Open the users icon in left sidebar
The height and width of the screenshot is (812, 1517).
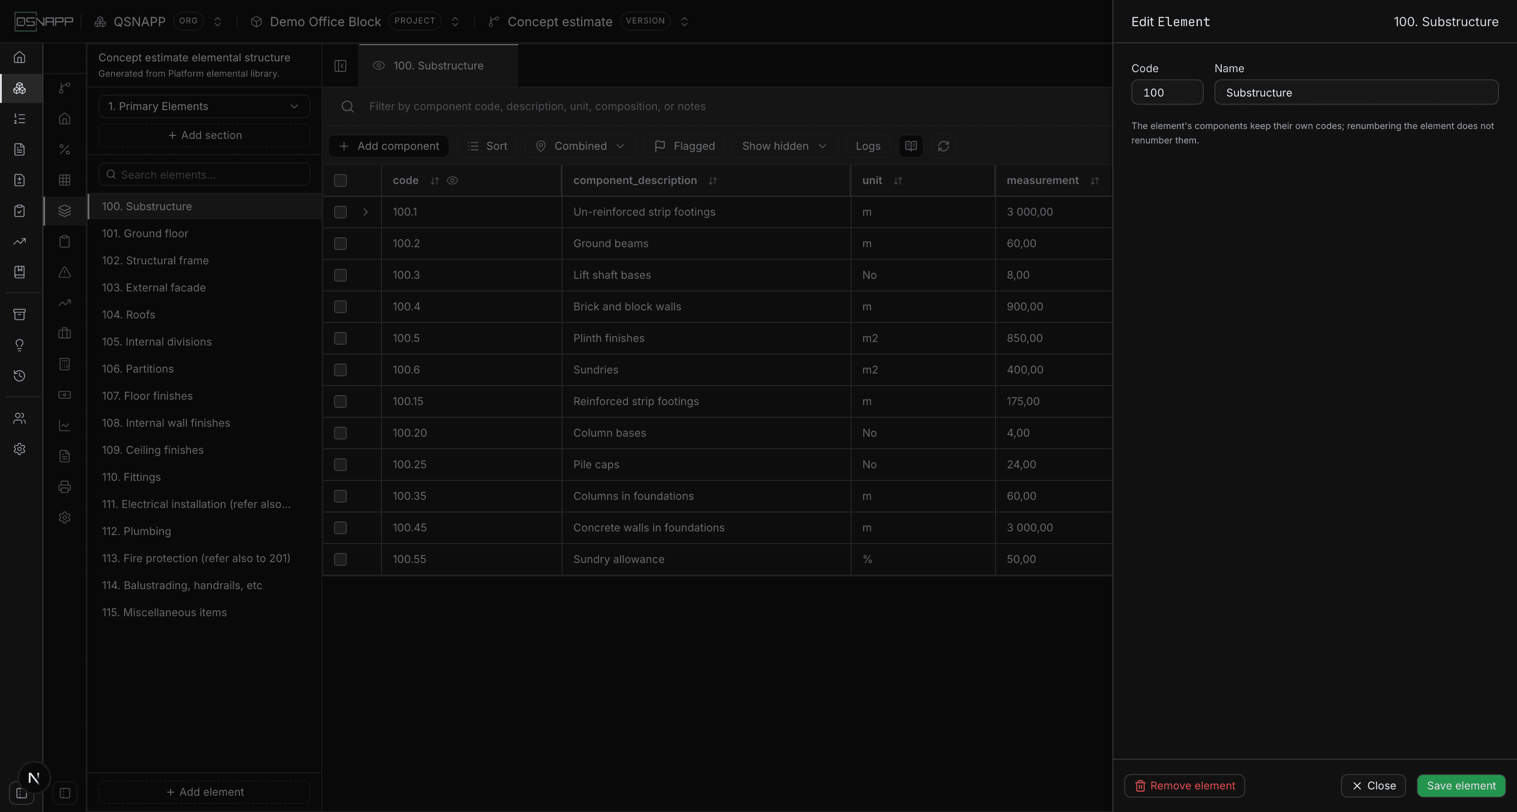click(x=19, y=418)
